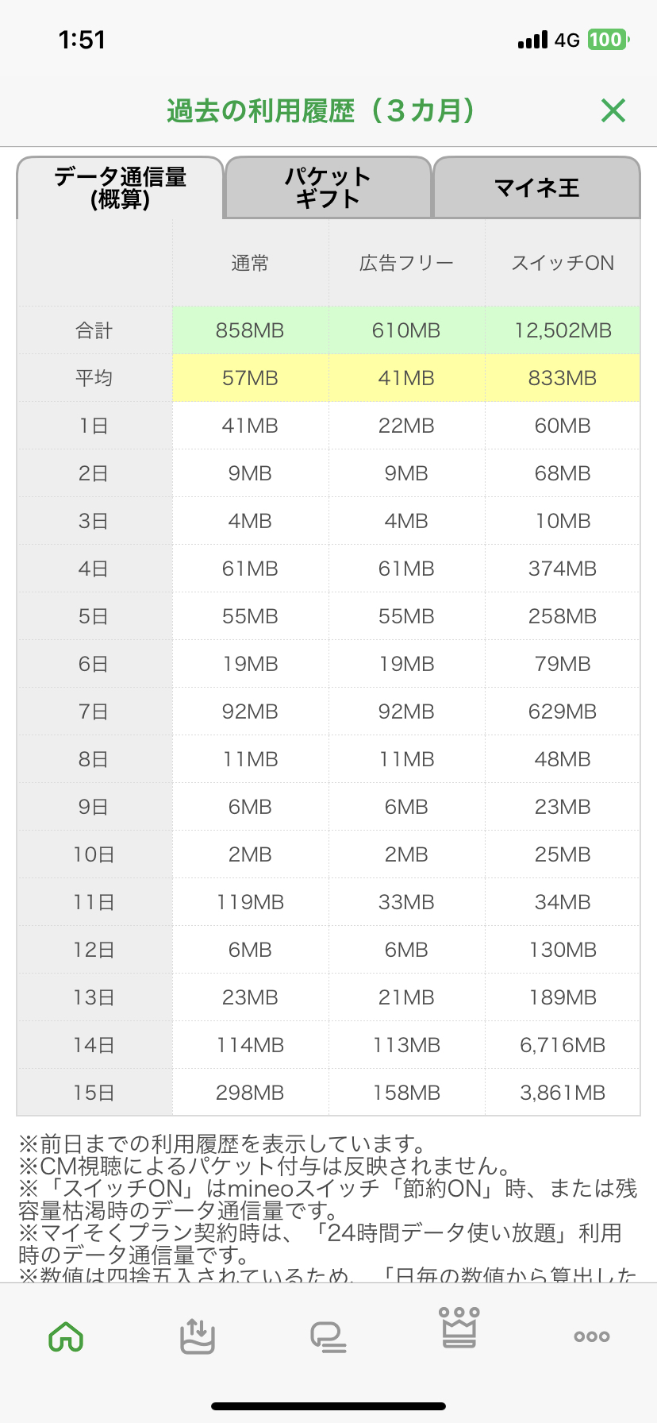Close the usage history panel

pos(613,110)
